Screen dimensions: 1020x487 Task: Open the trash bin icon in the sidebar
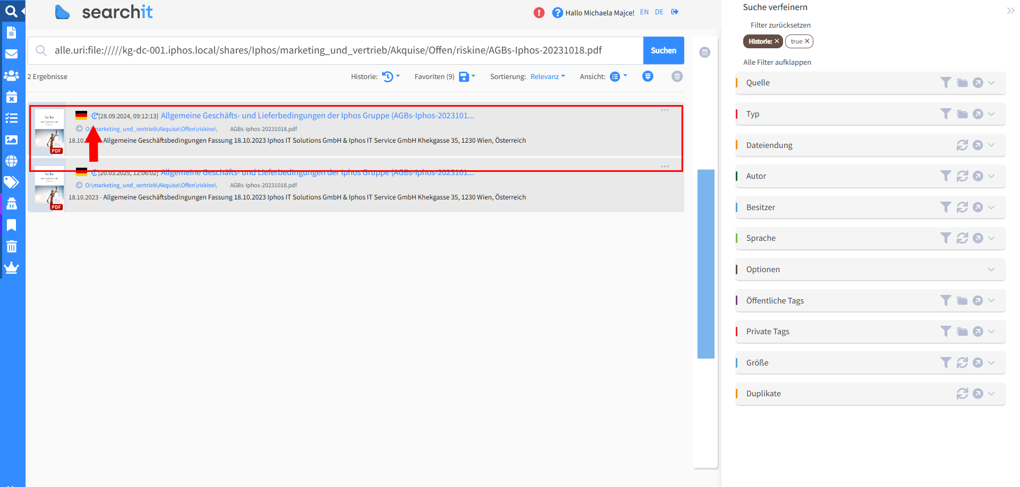pyautogui.click(x=11, y=246)
